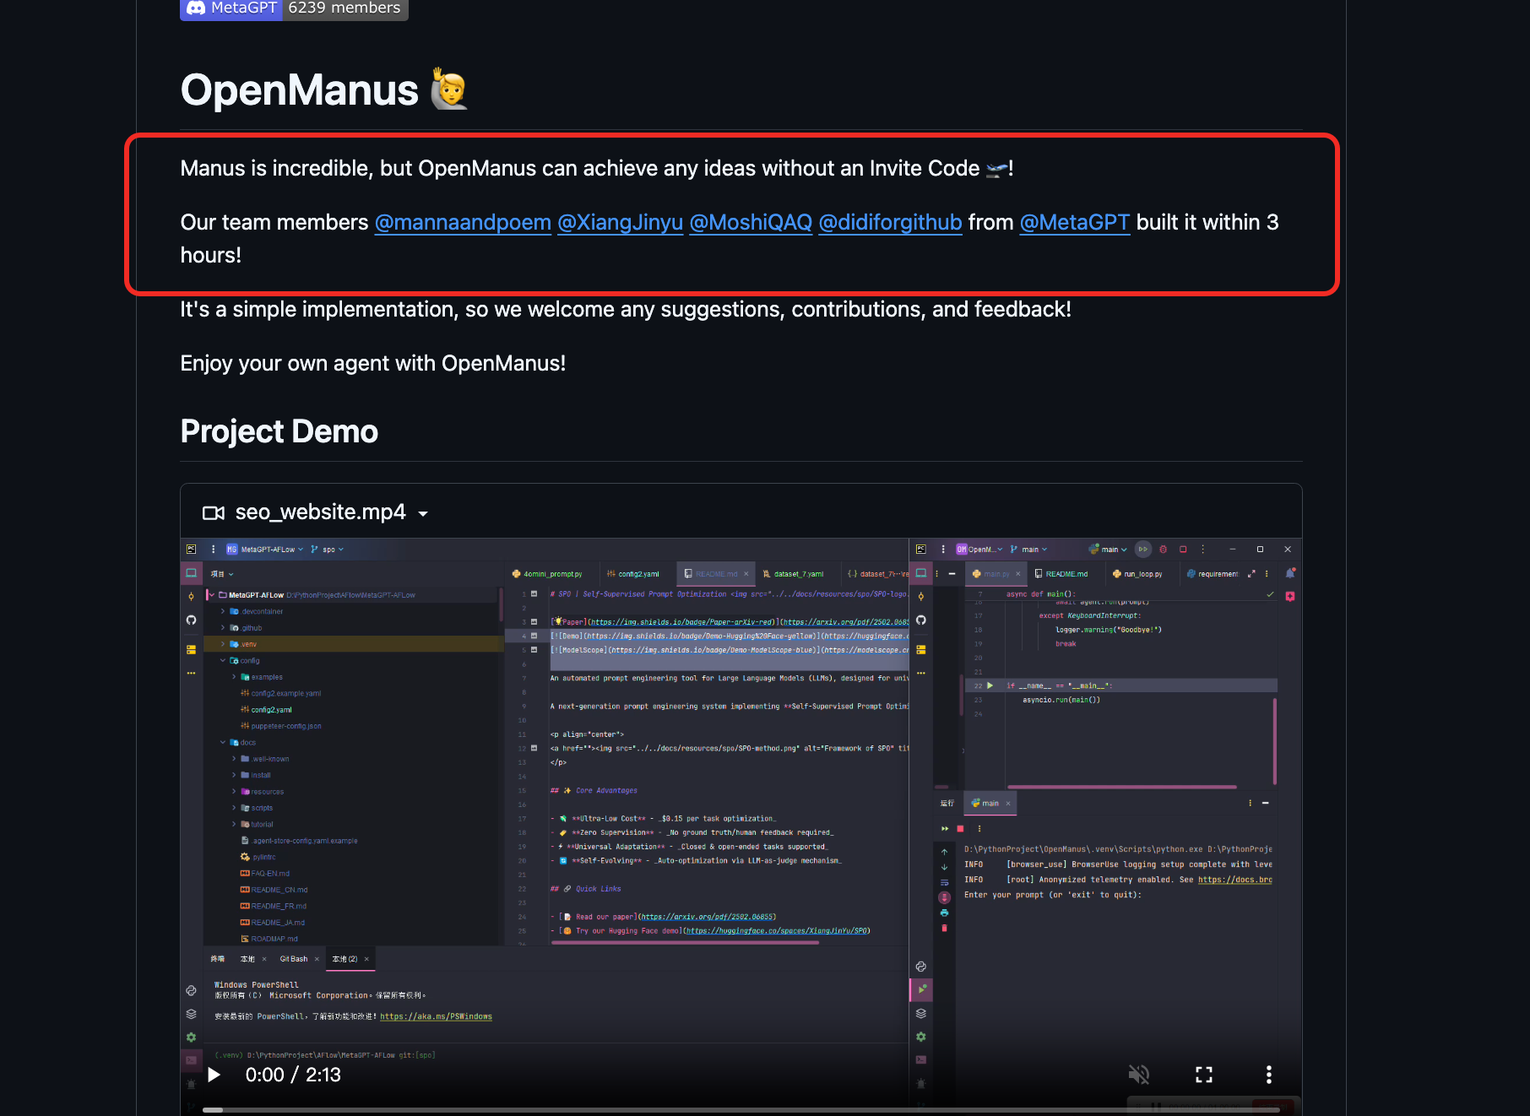1530x1116 pixels.
Task: Follow the @MetaGPT link
Action: click(1075, 223)
